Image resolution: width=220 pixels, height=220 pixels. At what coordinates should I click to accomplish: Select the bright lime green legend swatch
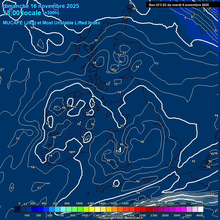[80, 209]
